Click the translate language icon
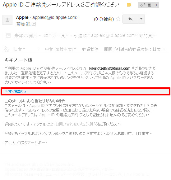The height and width of the screenshot is (180, 171). tap(7, 49)
